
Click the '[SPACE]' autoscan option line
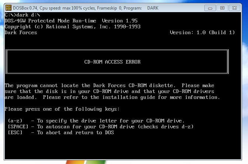pos(101,126)
